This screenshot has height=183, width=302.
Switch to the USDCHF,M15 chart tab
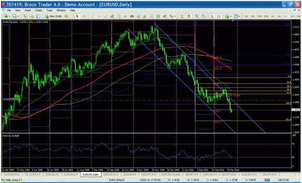[149, 174]
